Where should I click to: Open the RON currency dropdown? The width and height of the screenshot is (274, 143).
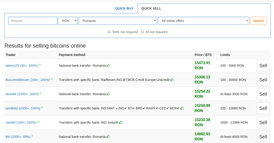(68, 21)
